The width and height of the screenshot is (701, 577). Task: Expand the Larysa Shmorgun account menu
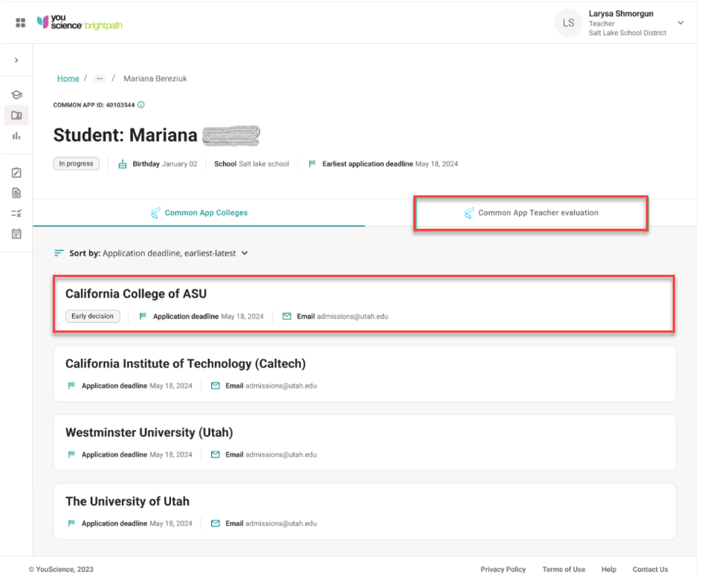tap(679, 23)
